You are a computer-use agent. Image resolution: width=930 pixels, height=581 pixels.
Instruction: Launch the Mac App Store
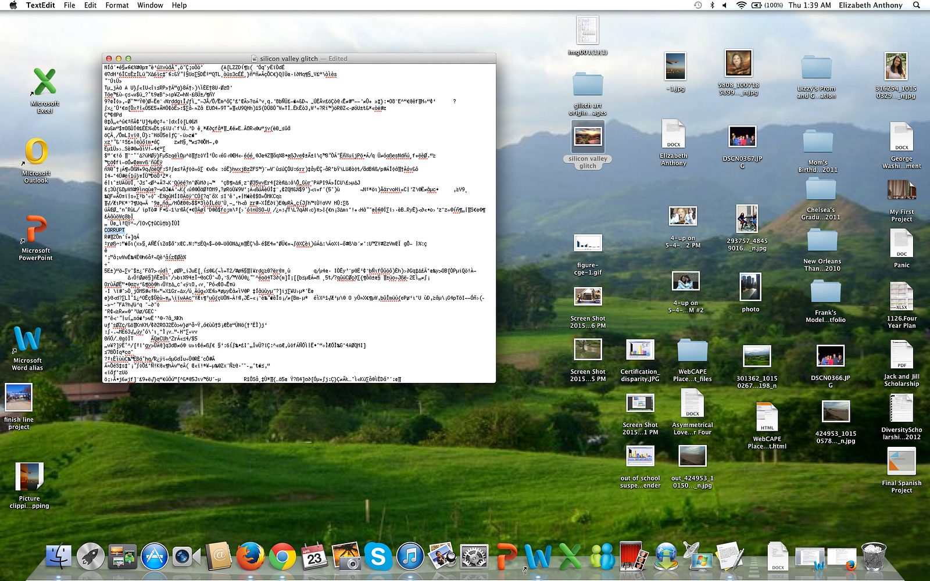pyautogui.click(x=154, y=557)
